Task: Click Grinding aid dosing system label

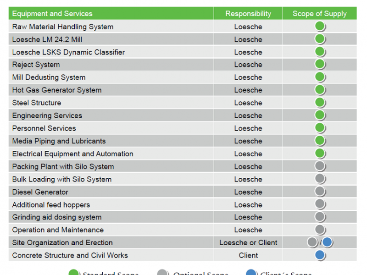Action: pos(57,217)
